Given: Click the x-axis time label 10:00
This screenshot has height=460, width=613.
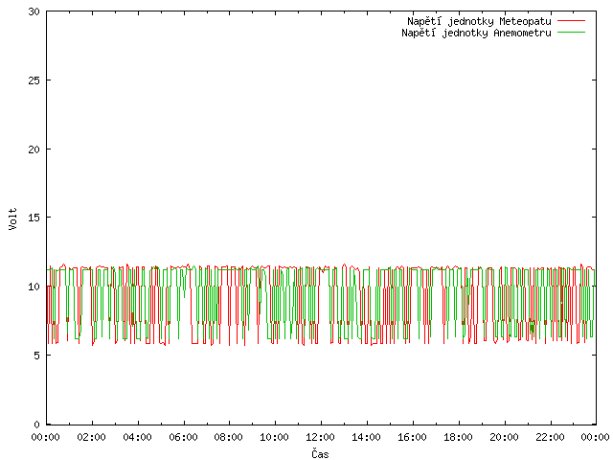Looking at the screenshot, I should [x=275, y=437].
